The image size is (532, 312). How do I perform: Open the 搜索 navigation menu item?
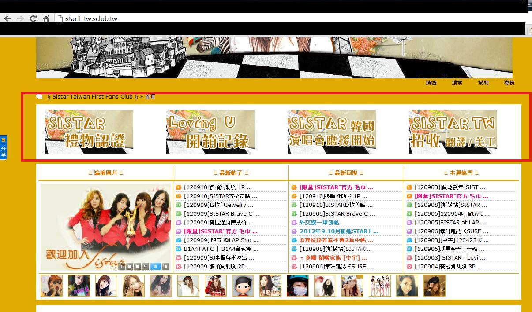[457, 83]
